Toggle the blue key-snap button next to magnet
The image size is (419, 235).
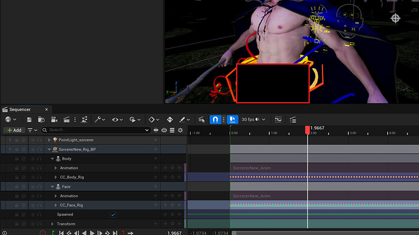[233, 120]
